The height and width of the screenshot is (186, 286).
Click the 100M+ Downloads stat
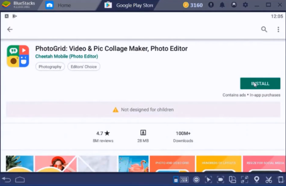(x=183, y=136)
